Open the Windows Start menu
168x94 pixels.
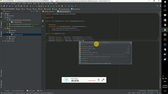point(165,2)
